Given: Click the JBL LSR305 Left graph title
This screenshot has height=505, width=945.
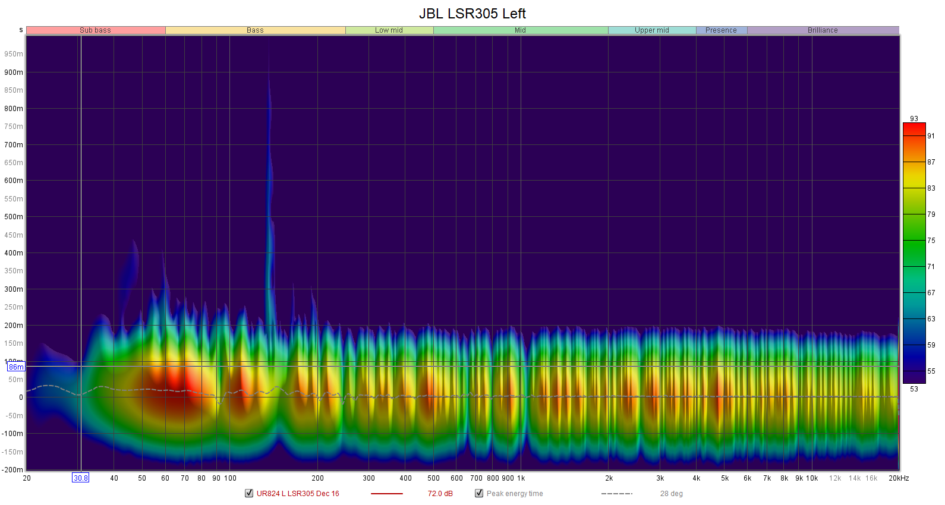Looking at the screenshot, I should pos(472,14).
